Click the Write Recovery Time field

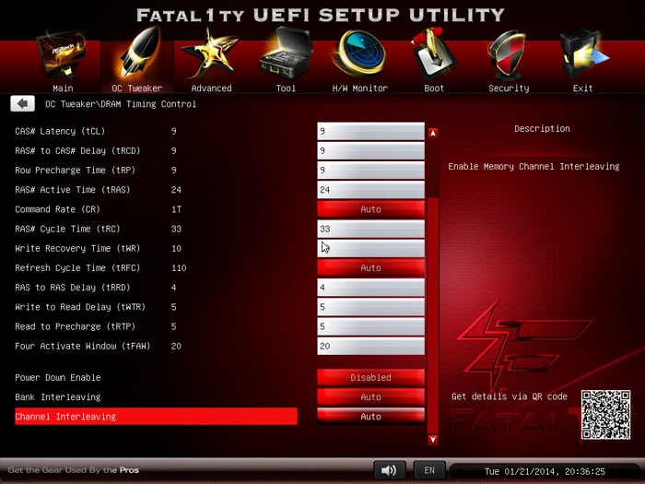coord(370,248)
